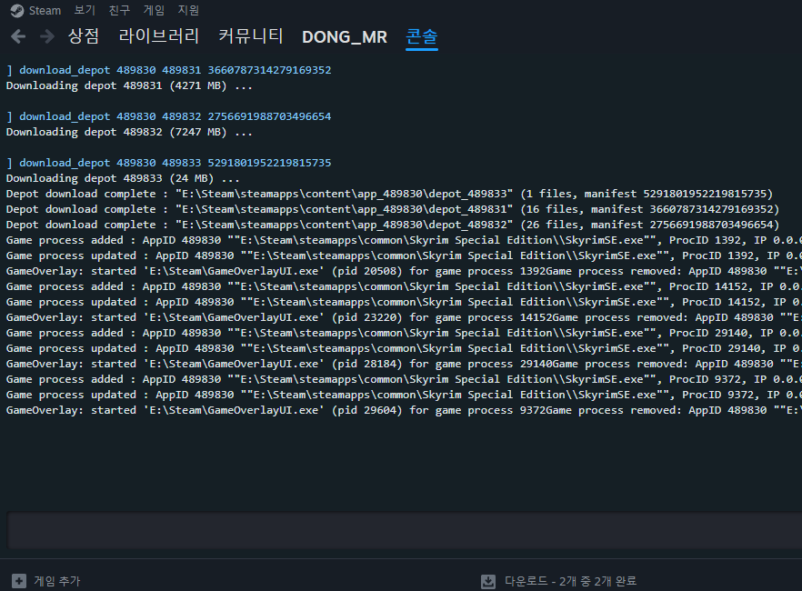The height and width of the screenshot is (591, 802).
Task: Click GameOverlay started line with pid 20508
Action: pyautogui.click(x=404, y=271)
